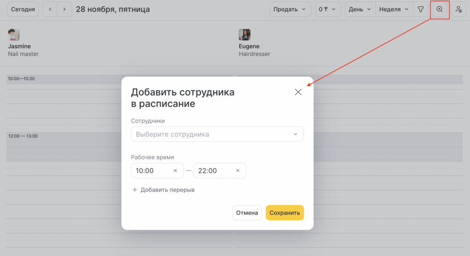Switch to Неделя view

click(393, 9)
